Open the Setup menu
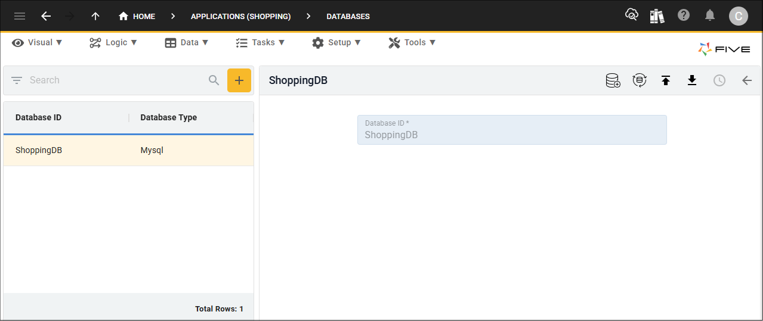Screen dimensions: 763x321 (x=336, y=42)
